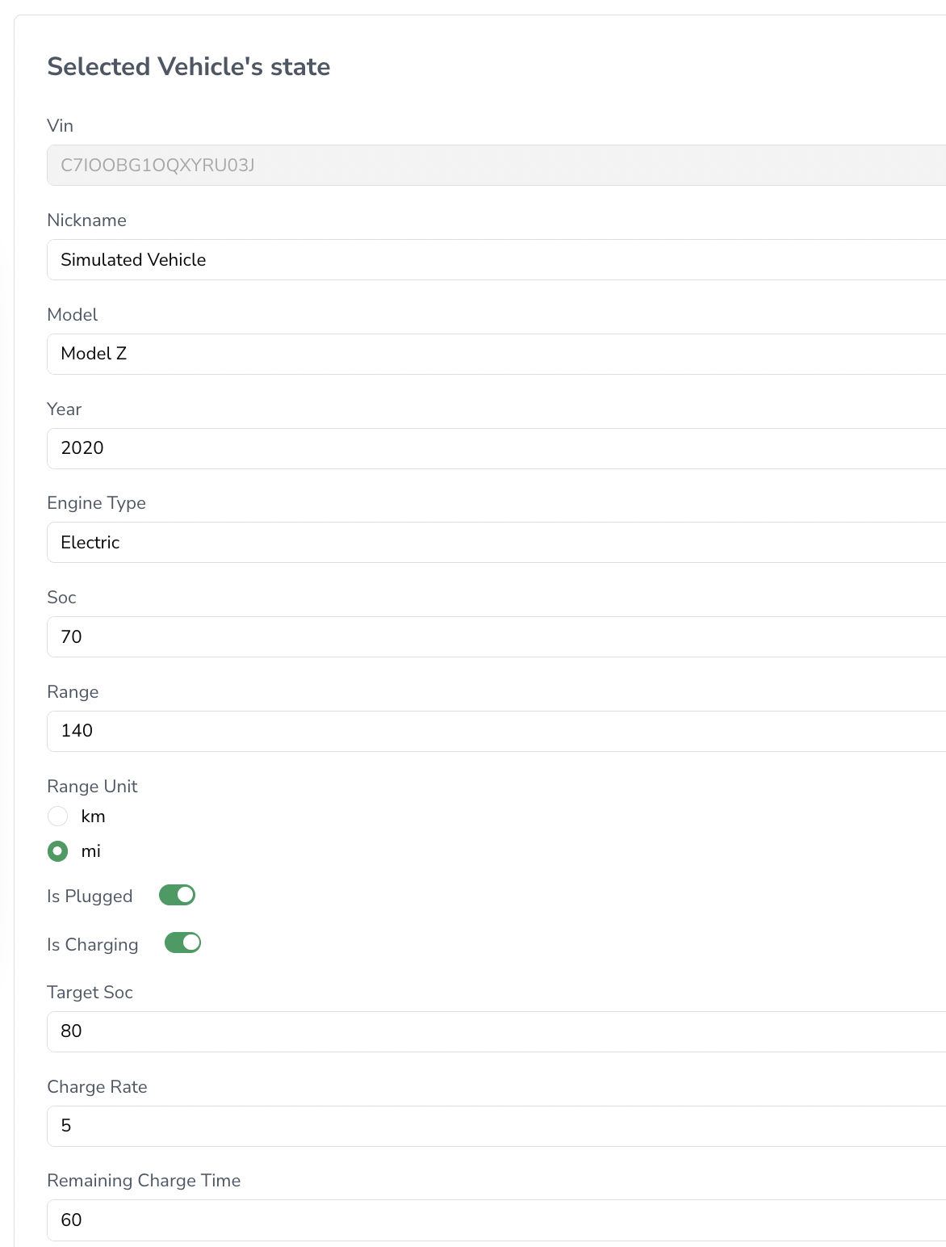The image size is (946, 1247).
Task: Click the 'Range Unit' label
Action: (93, 787)
